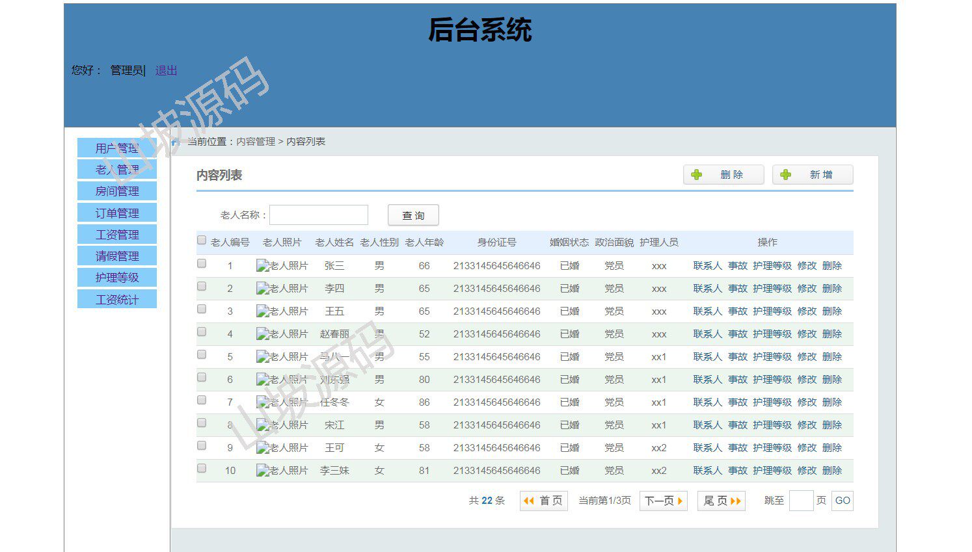Check the checkbox for row 1 张三
The image size is (972, 552).
202,264
